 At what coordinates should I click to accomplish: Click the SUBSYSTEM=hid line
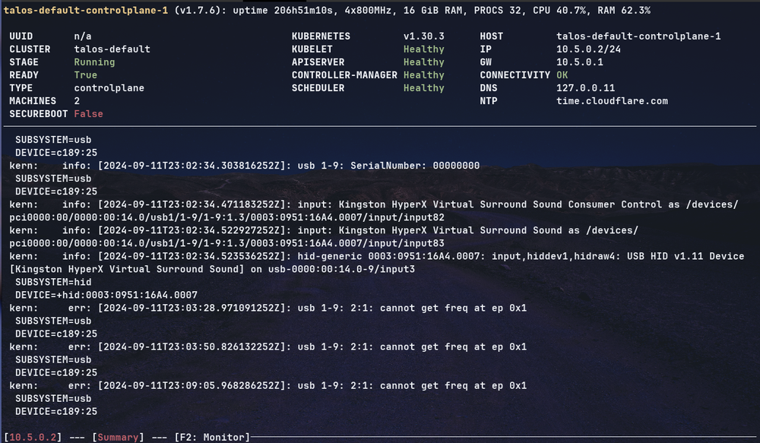coord(53,282)
